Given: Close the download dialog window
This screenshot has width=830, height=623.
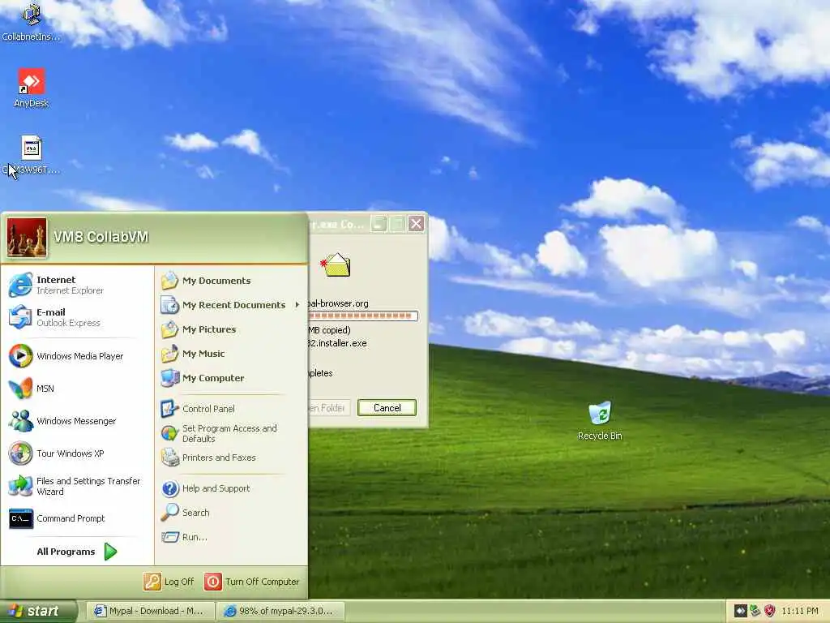Looking at the screenshot, I should click(416, 224).
